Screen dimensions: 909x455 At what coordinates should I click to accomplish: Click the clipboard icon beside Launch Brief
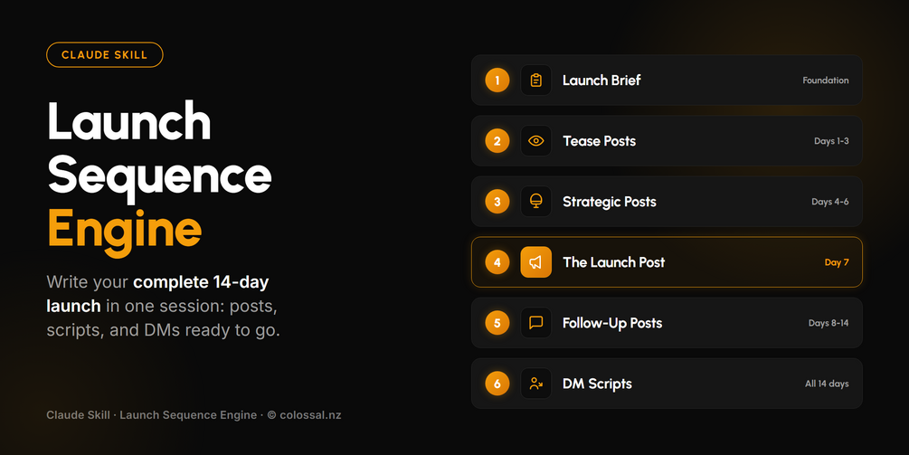click(535, 80)
